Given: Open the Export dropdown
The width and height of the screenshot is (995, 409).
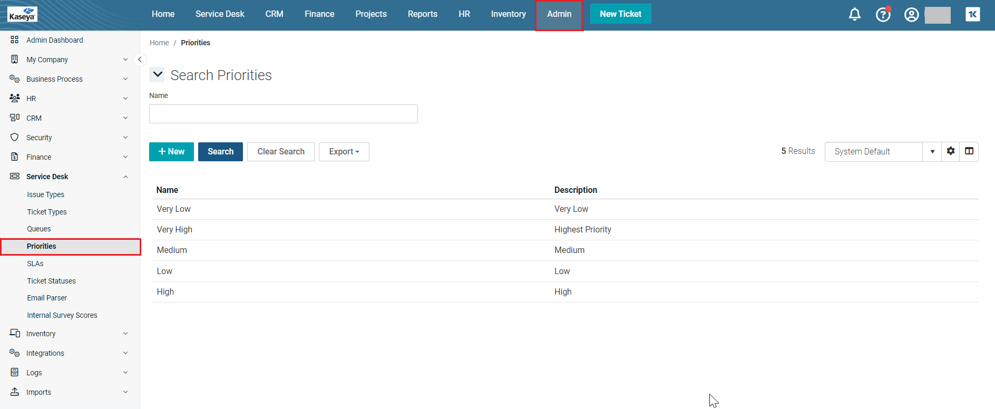Looking at the screenshot, I should [x=344, y=152].
